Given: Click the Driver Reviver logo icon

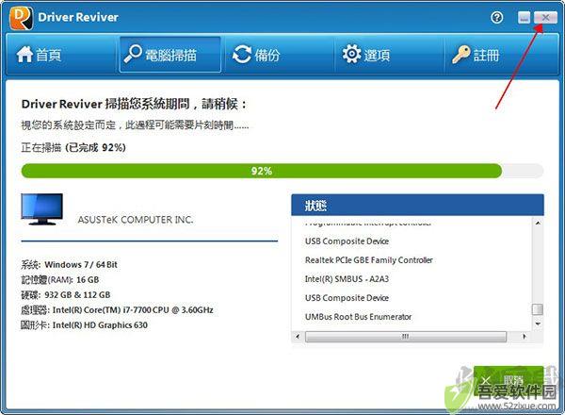Looking at the screenshot, I should click(x=22, y=18).
